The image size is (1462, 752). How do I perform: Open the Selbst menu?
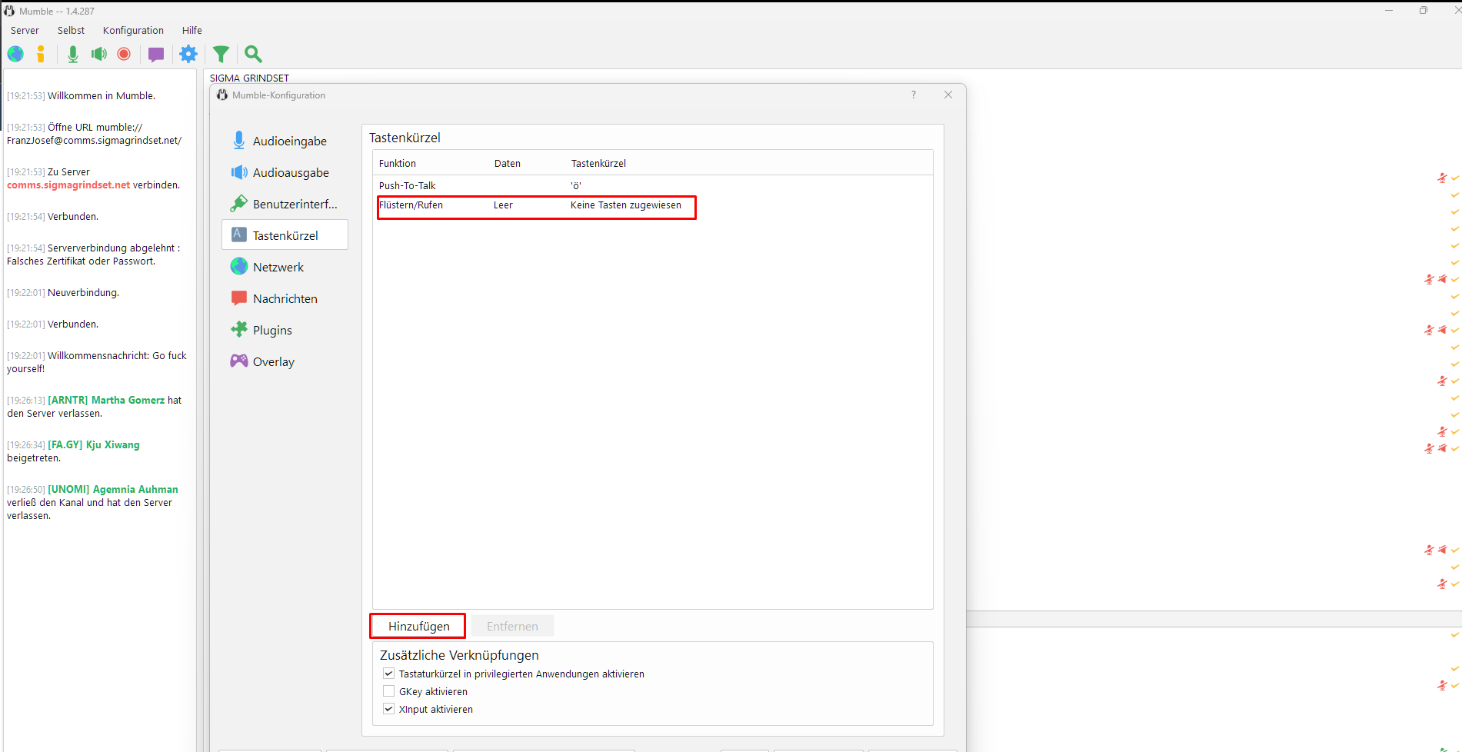point(71,31)
